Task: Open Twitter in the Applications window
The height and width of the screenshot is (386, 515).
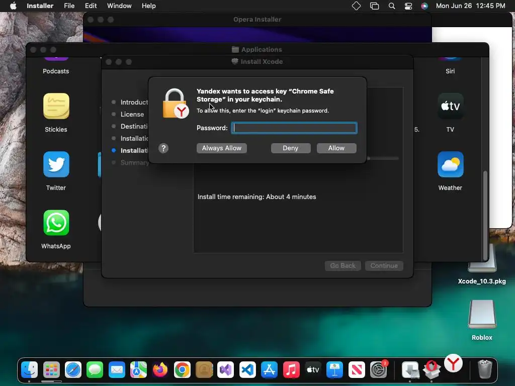Action: click(x=56, y=164)
